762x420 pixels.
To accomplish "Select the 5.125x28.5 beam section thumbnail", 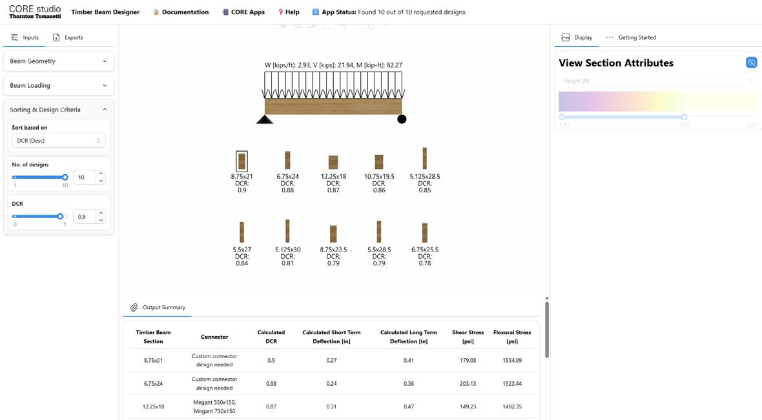I will (x=425, y=158).
